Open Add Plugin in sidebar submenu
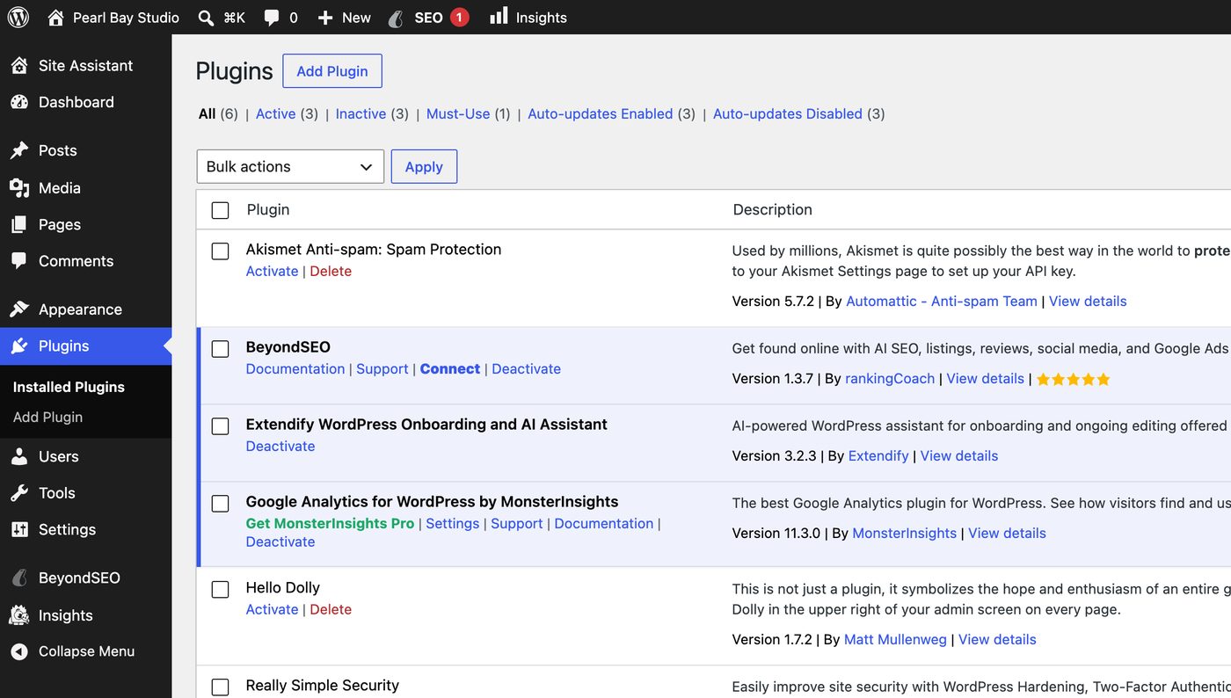This screenshot has height=698, width=1231. [x=47, y=417]
